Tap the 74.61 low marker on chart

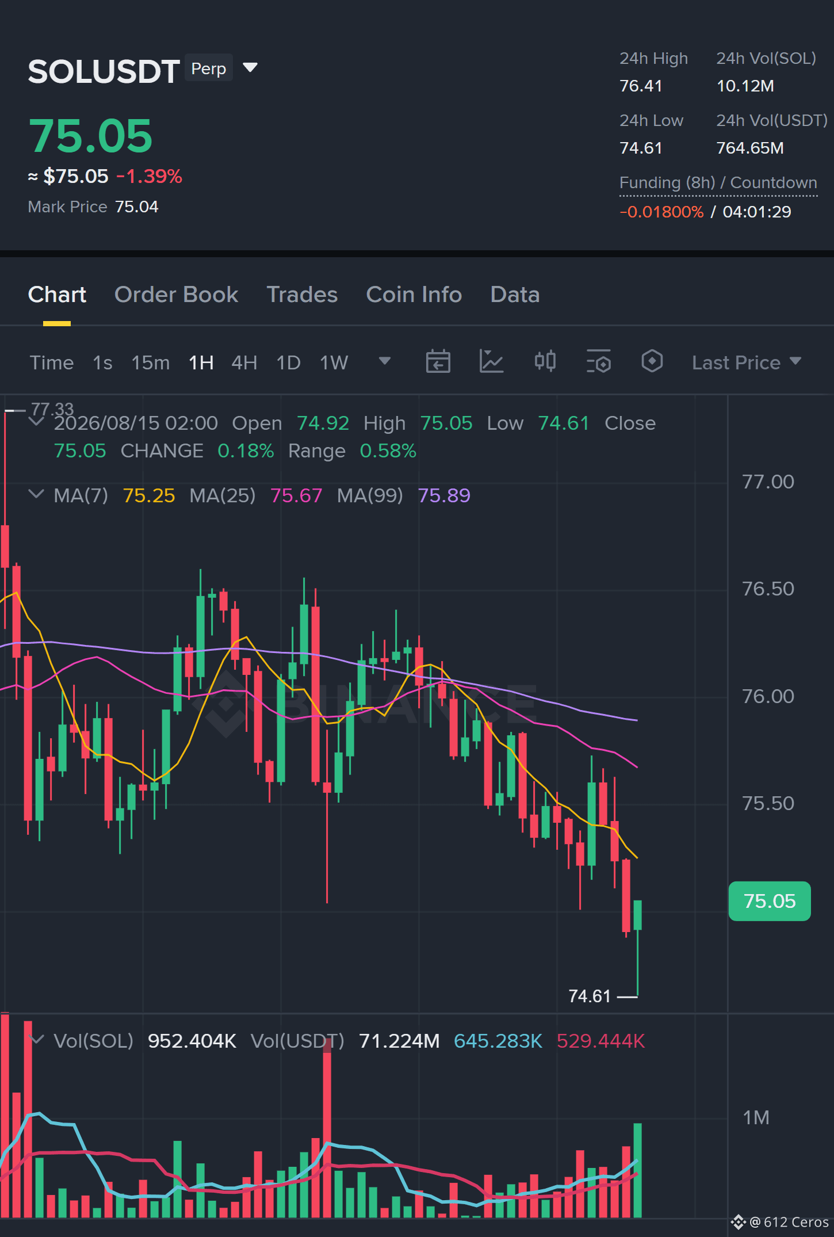590,996
